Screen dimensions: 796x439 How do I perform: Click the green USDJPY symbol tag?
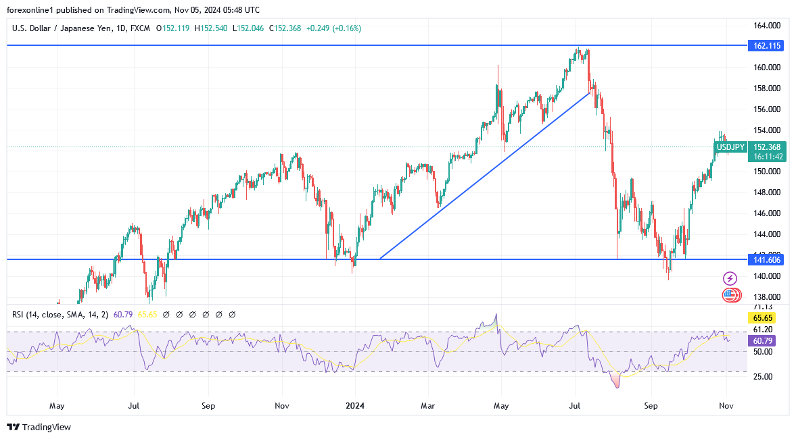click(x=730, y=147)
